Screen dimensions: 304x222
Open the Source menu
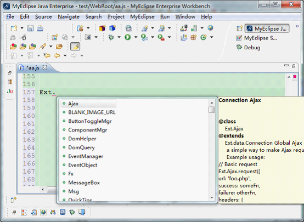pyautogui.click(x=43, y=17)
